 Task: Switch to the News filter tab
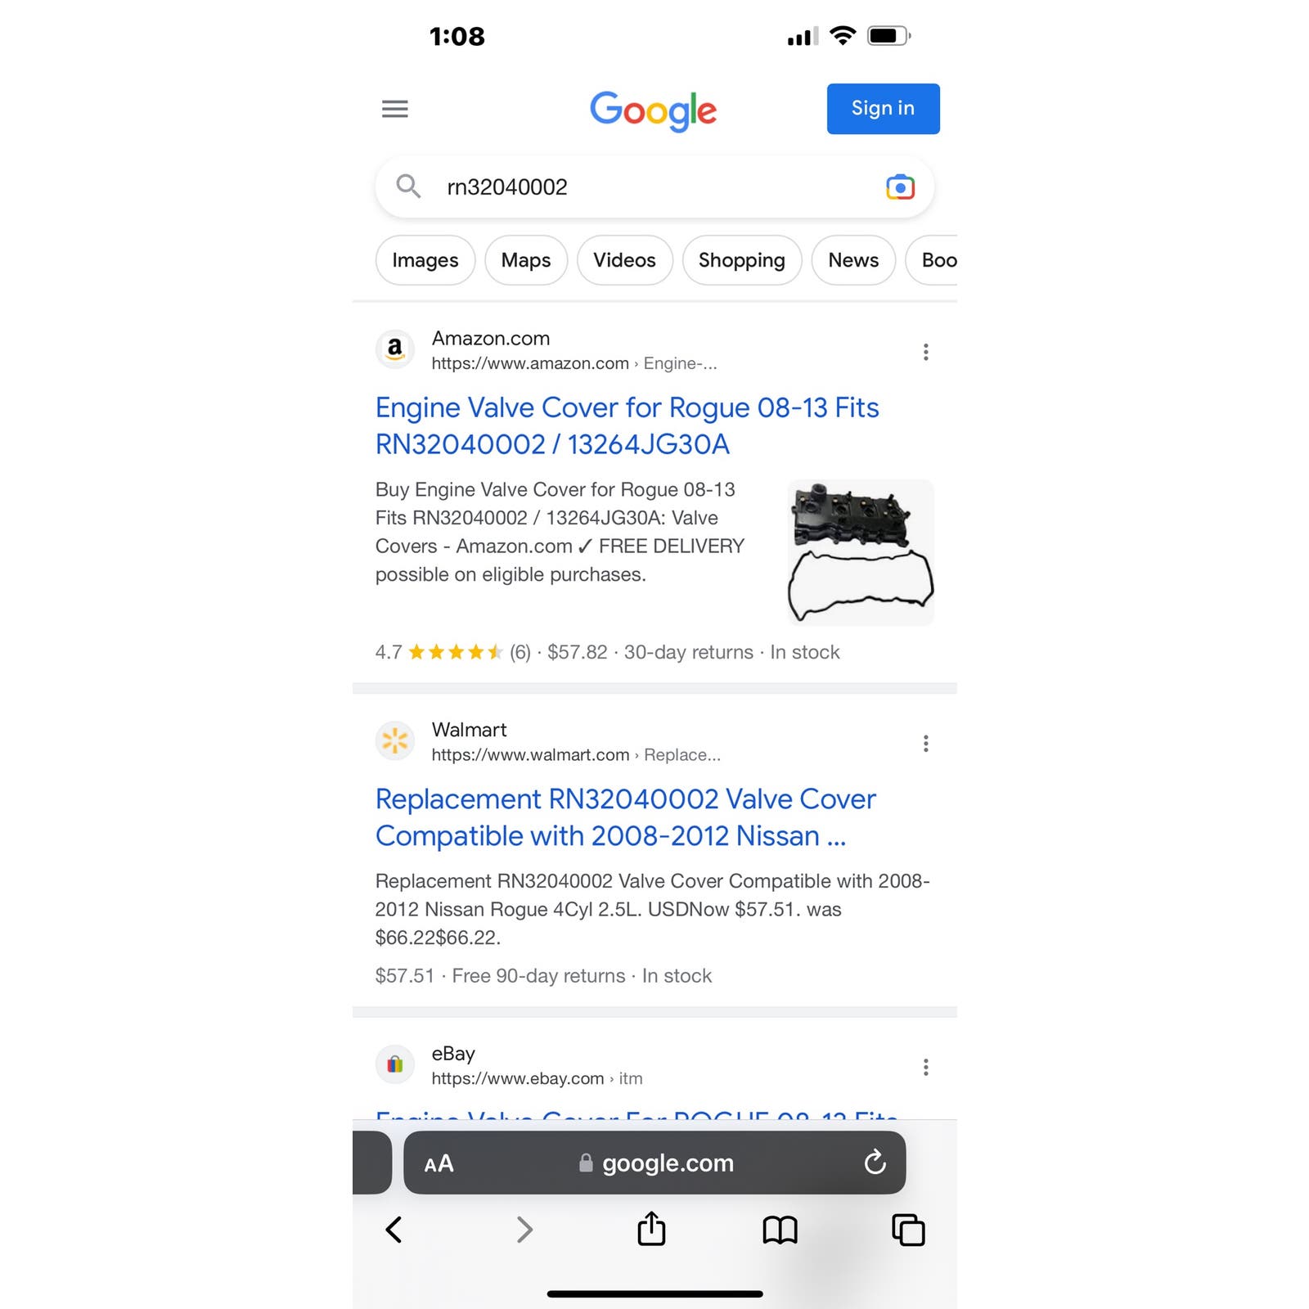click(x=853, y=260)
